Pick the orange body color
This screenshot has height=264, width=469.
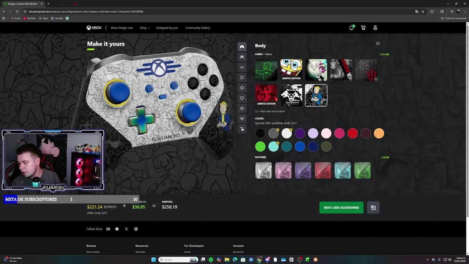[379, 133]
